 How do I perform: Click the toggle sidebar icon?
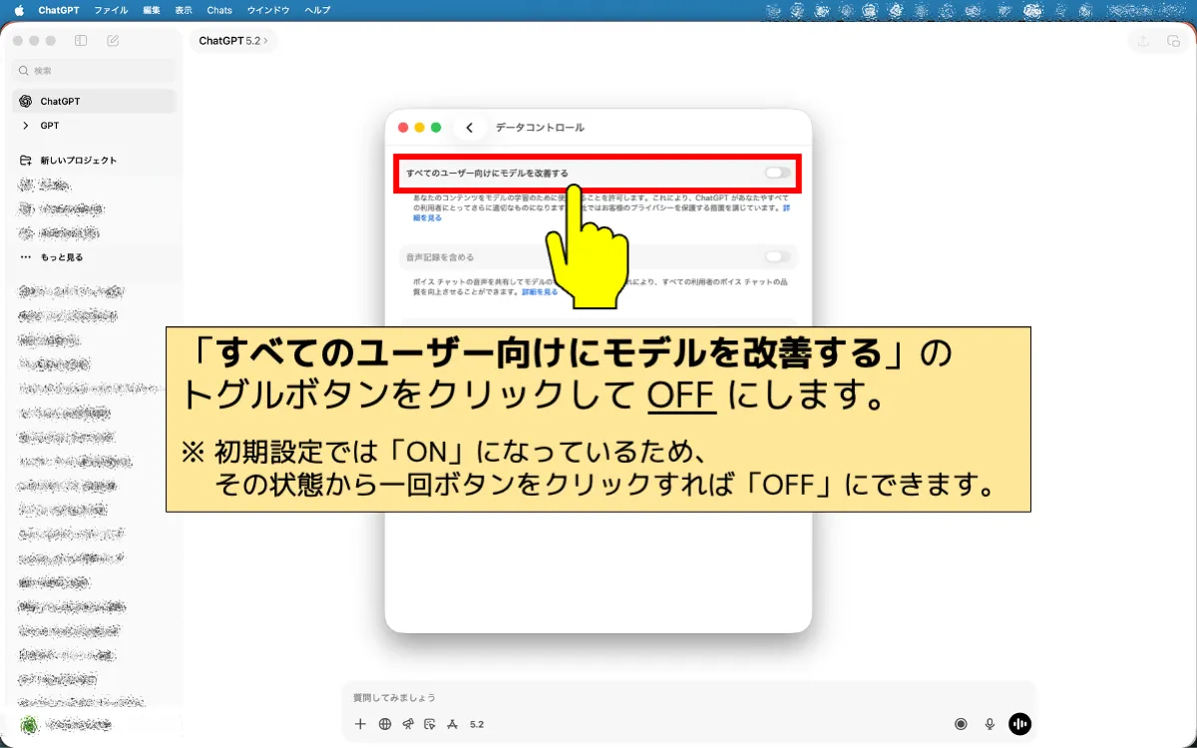(x=79, y=40)
